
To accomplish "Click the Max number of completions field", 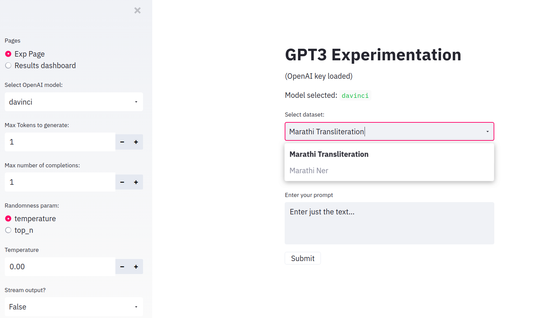I will click(60, 182).
